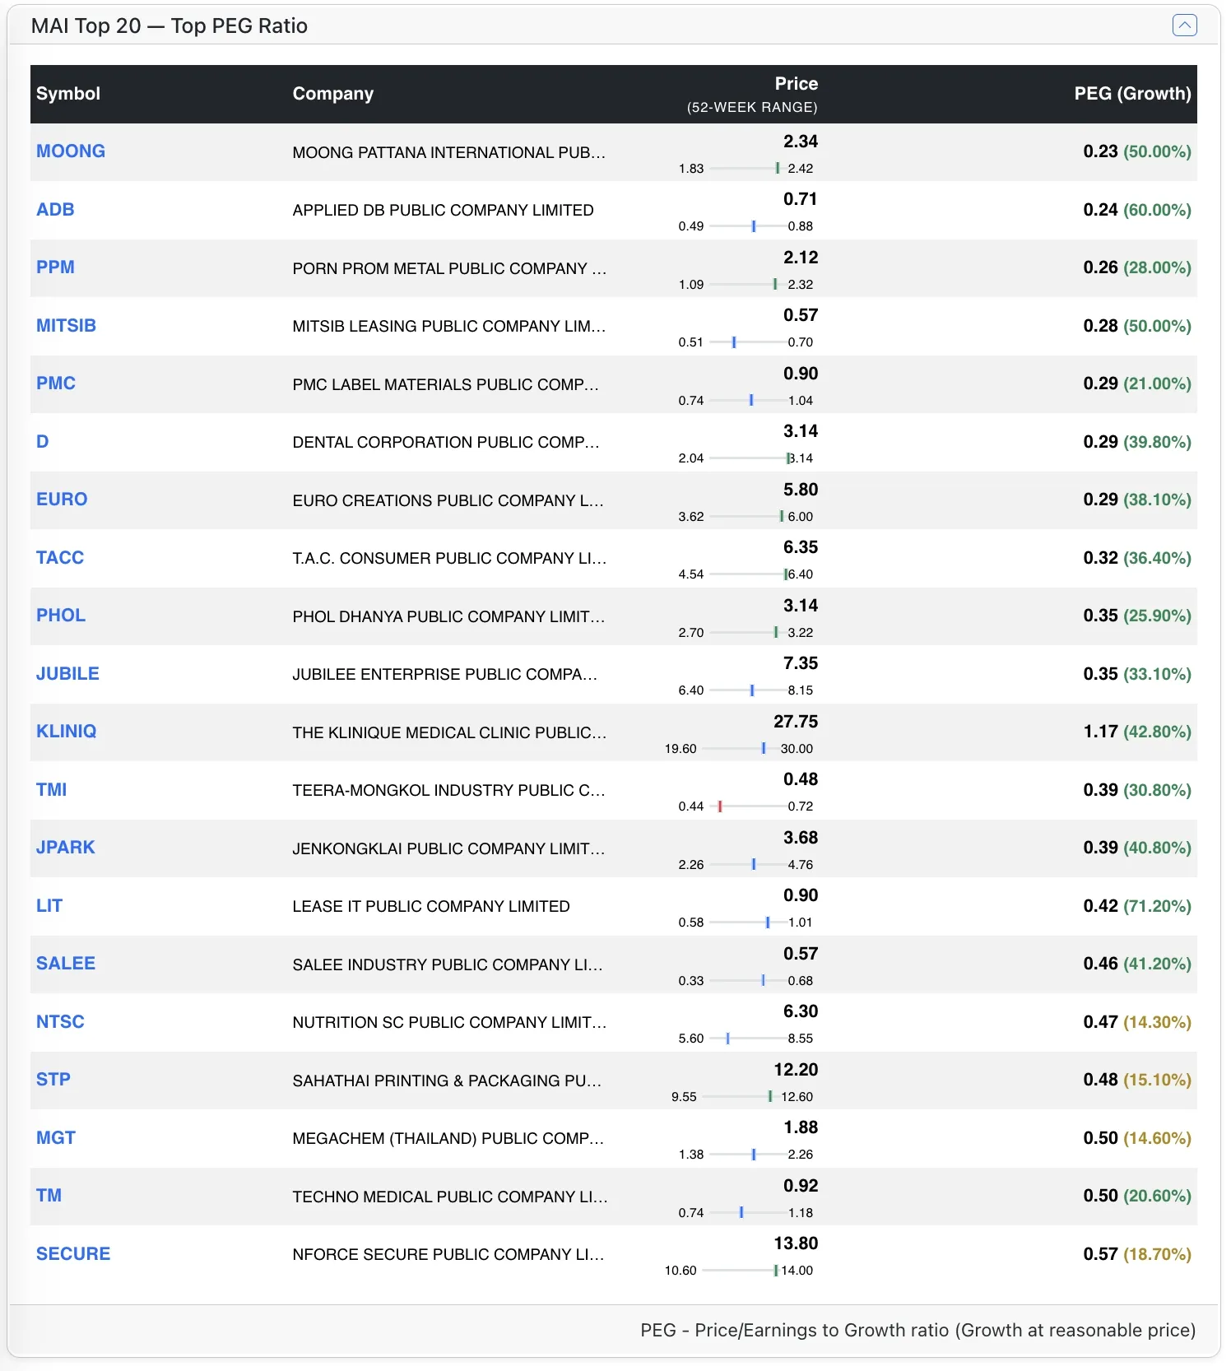Screen dimensions: 1231x1371
Task: Open the JPARK symbol link
Action: click(65, 848)
